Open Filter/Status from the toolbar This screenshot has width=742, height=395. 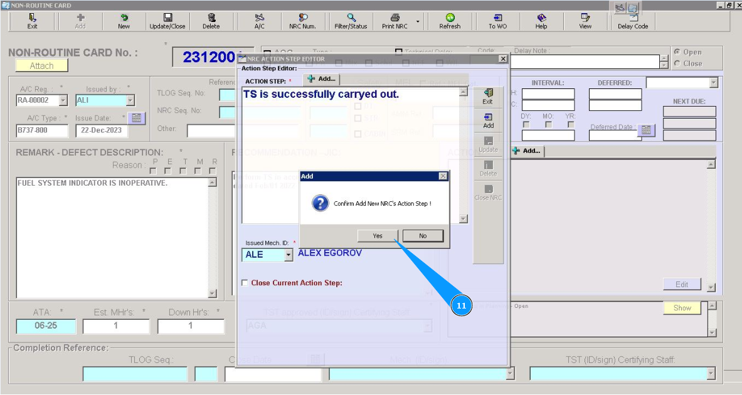(351, 18)
